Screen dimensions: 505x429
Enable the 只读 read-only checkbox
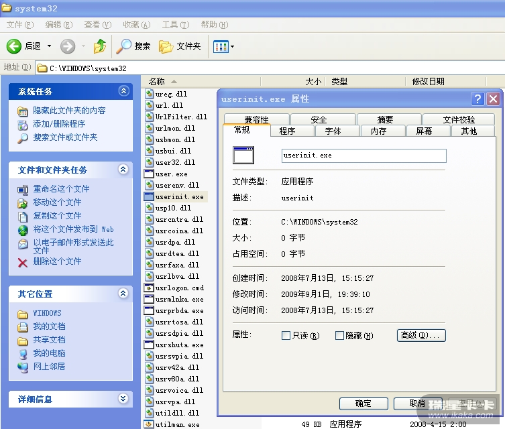286,336
